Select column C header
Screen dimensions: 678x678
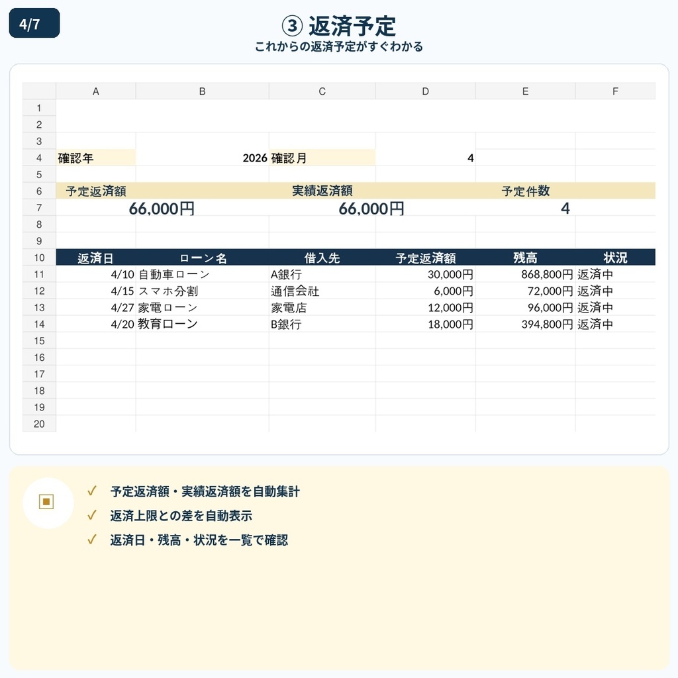click(322, 91)
